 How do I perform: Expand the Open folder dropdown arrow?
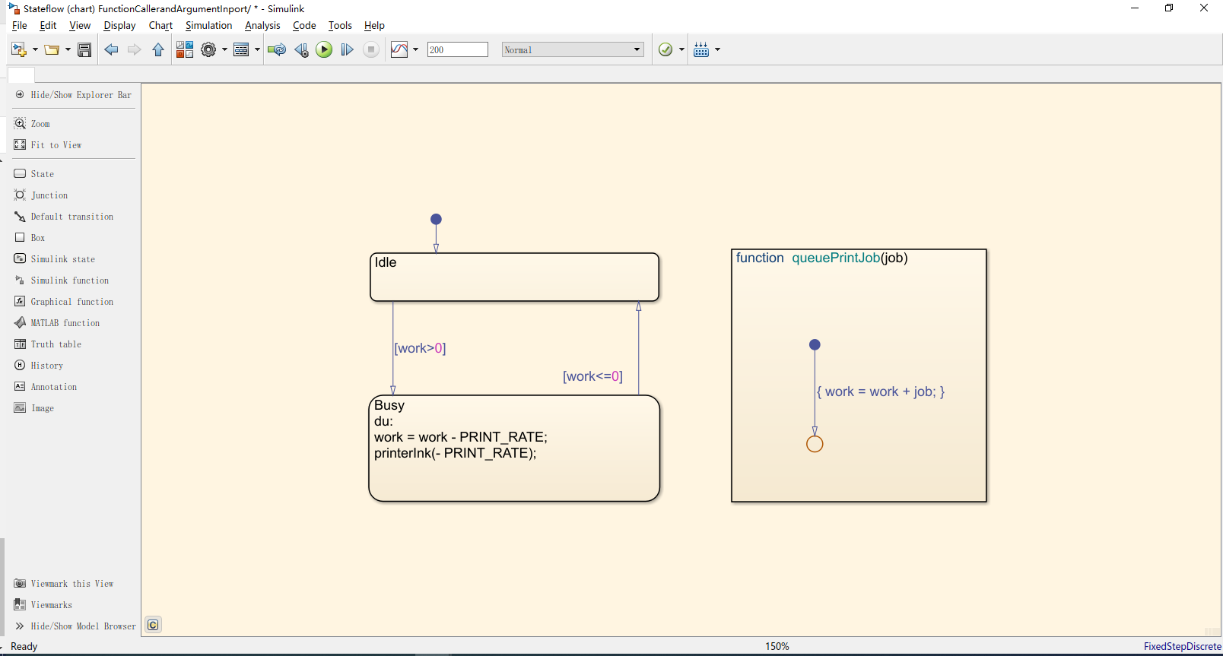pyautogui.click(x=68, y=50)
